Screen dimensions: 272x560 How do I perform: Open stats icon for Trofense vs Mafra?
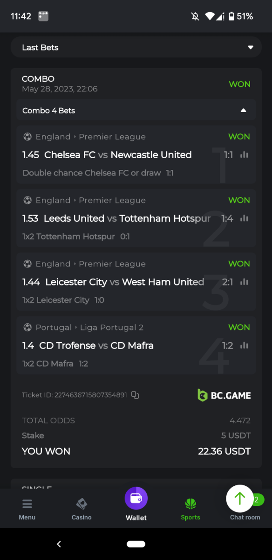(244, 345)
